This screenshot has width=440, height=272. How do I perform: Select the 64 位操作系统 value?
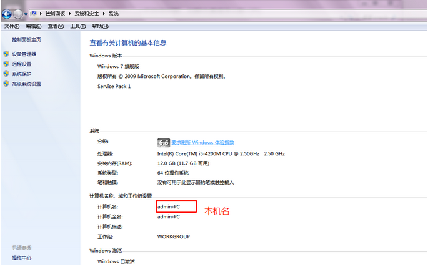[173, 173]
